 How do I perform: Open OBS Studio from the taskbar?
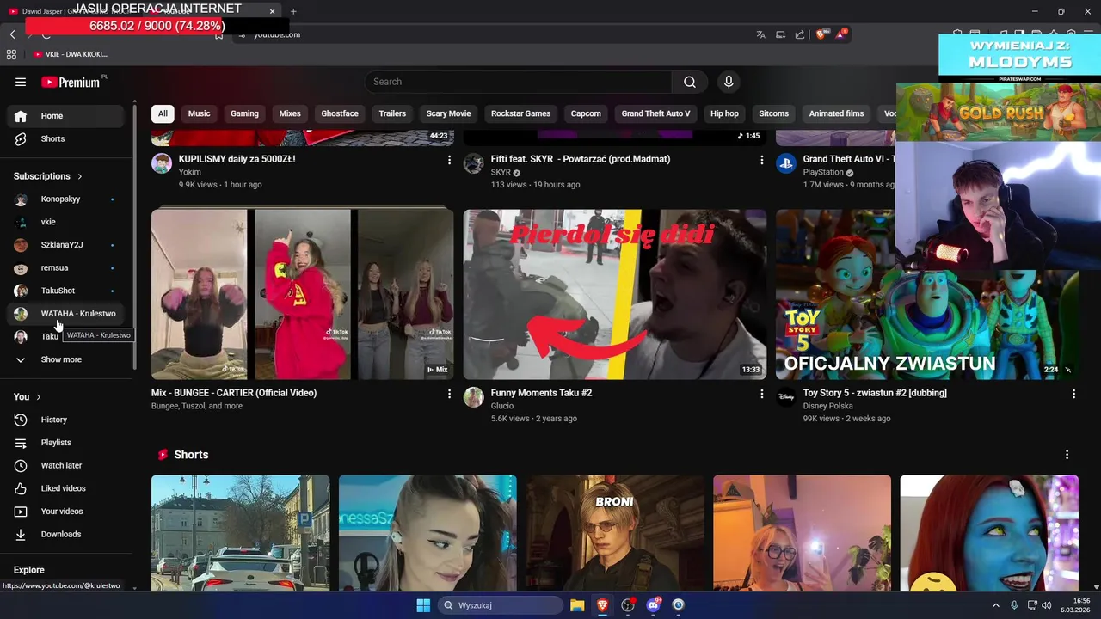628,605
